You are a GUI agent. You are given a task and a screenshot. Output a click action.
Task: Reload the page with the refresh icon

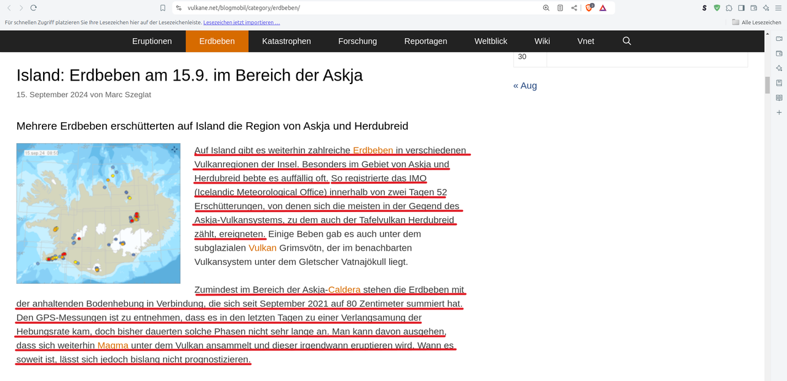click(33, 8)
